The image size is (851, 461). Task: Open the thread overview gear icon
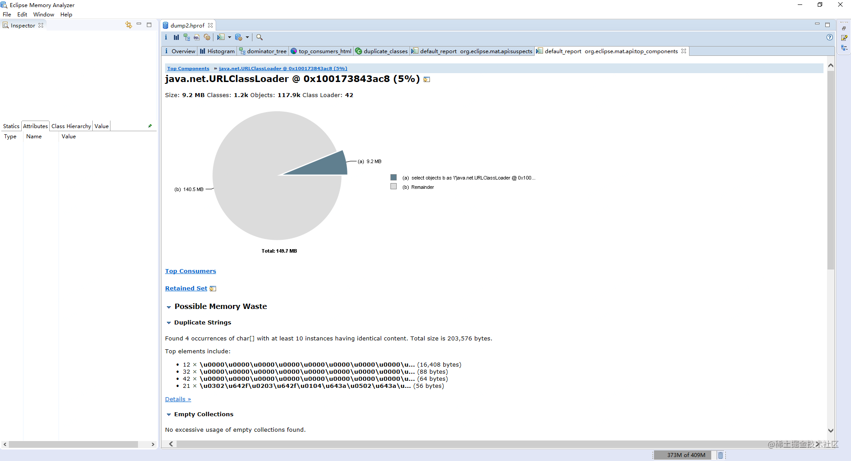207,37
